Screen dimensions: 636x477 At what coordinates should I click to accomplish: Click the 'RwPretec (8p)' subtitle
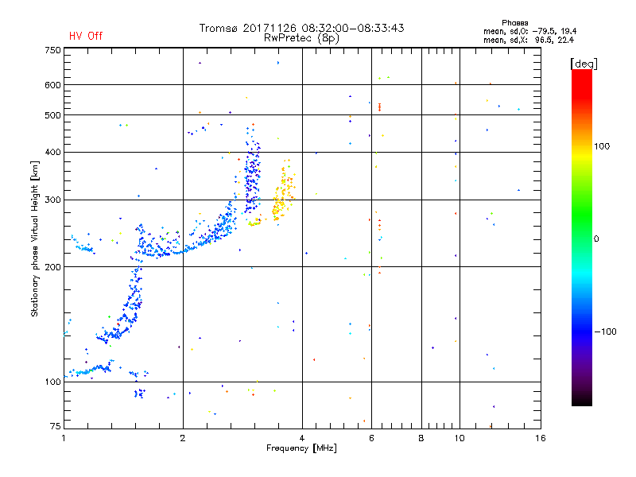point(301,38)
